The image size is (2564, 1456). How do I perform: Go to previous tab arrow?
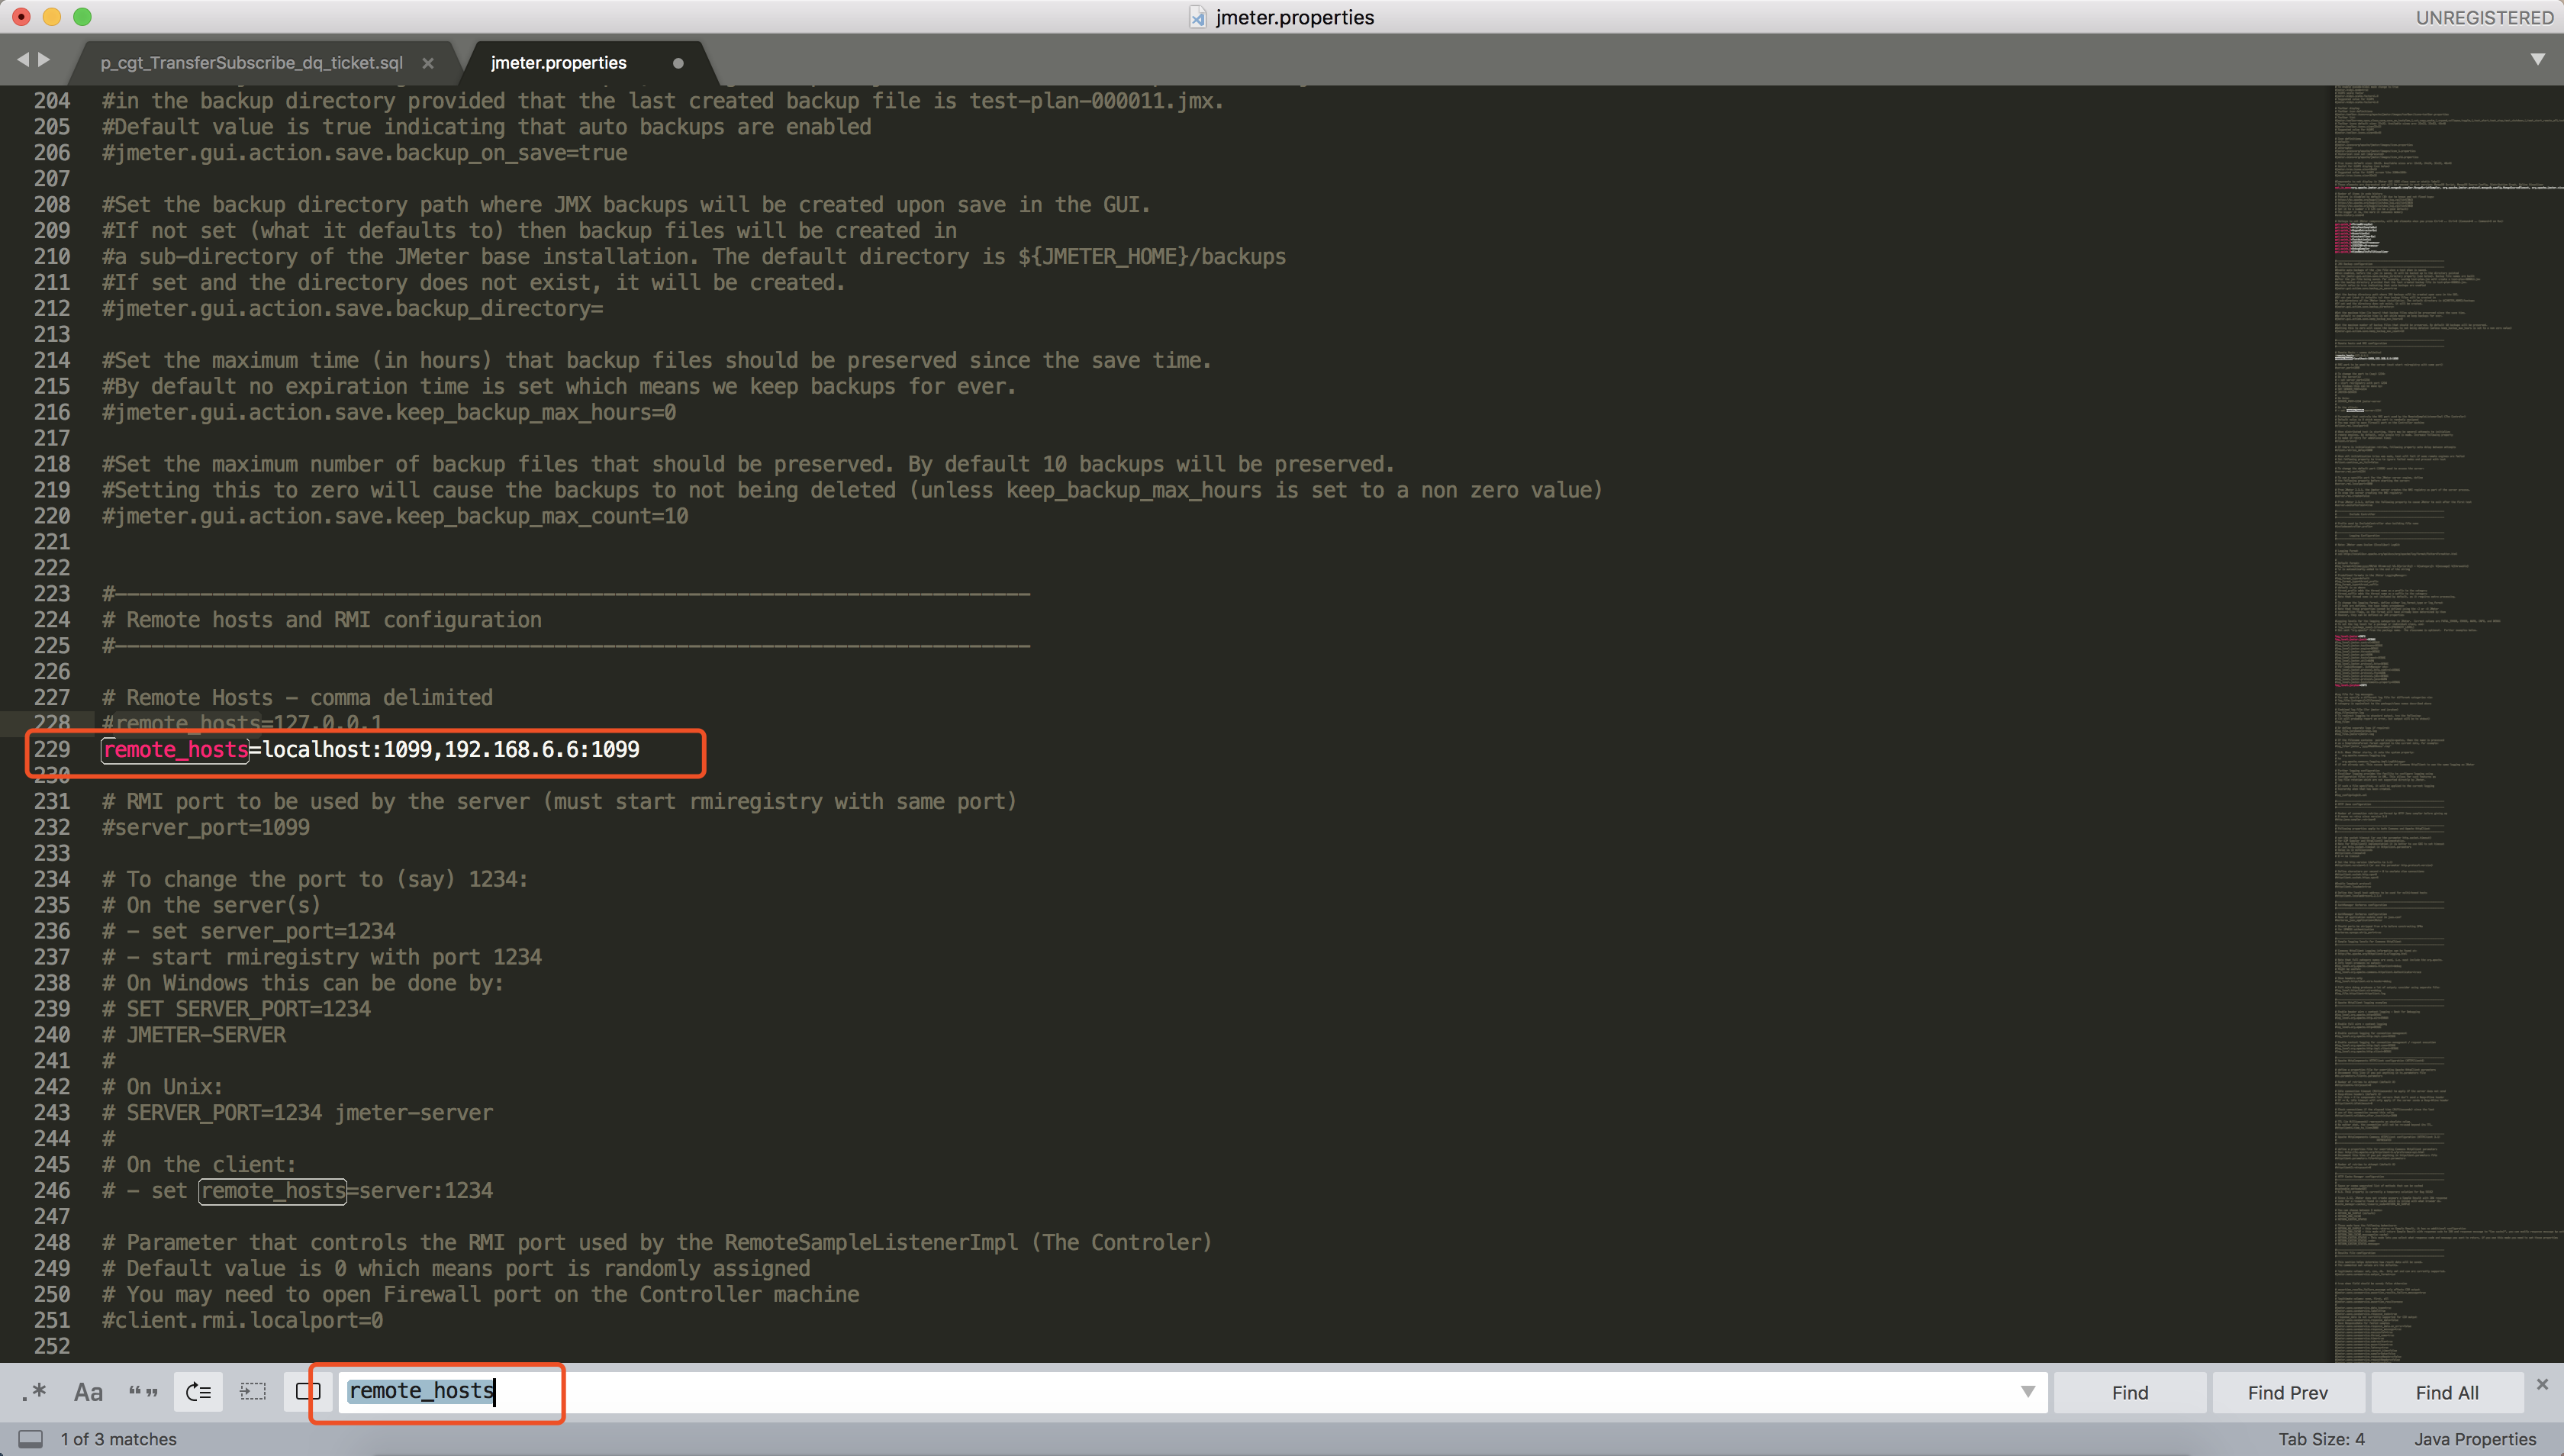22,60
